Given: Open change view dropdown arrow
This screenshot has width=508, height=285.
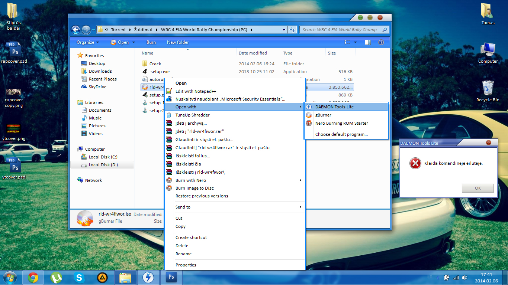Looking at the screenshot, I should [x=355, y=42].
